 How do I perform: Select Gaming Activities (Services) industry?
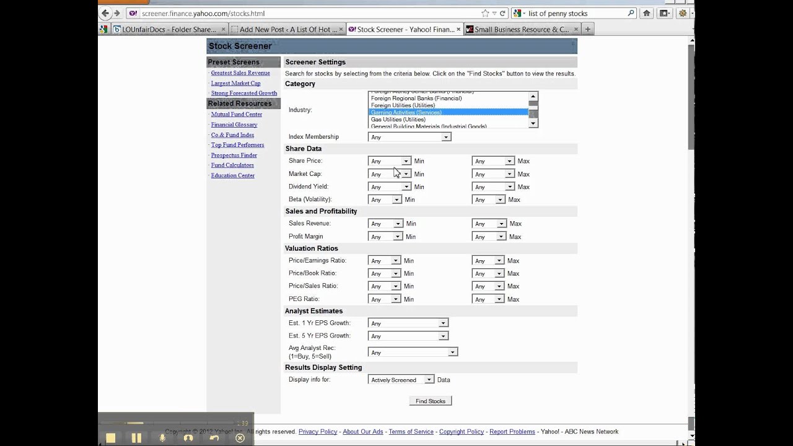(x=449, y=112)
